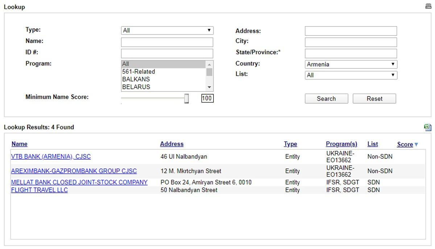
Task: Click the Reset button
Action: pyautogui.click(x=374, y=99)
